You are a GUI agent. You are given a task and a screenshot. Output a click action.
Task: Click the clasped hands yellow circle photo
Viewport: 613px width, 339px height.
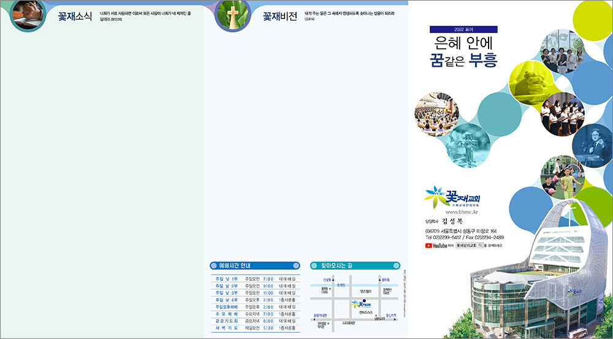(x=532, y=83)
